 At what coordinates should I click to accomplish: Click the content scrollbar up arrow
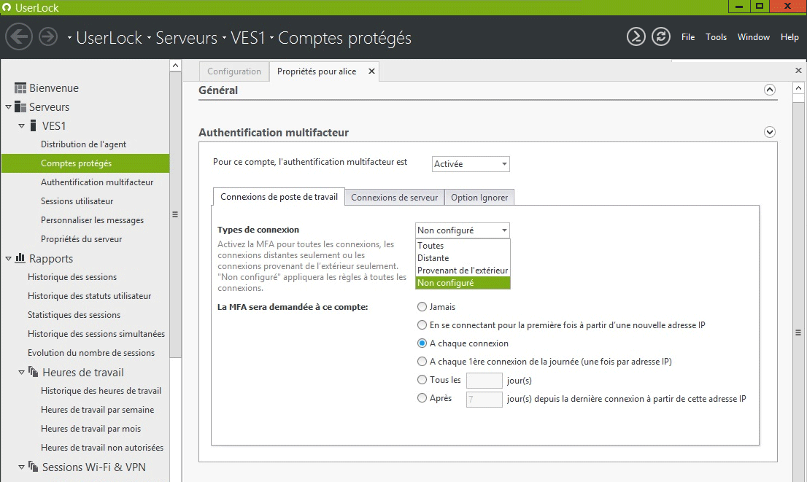798,88
